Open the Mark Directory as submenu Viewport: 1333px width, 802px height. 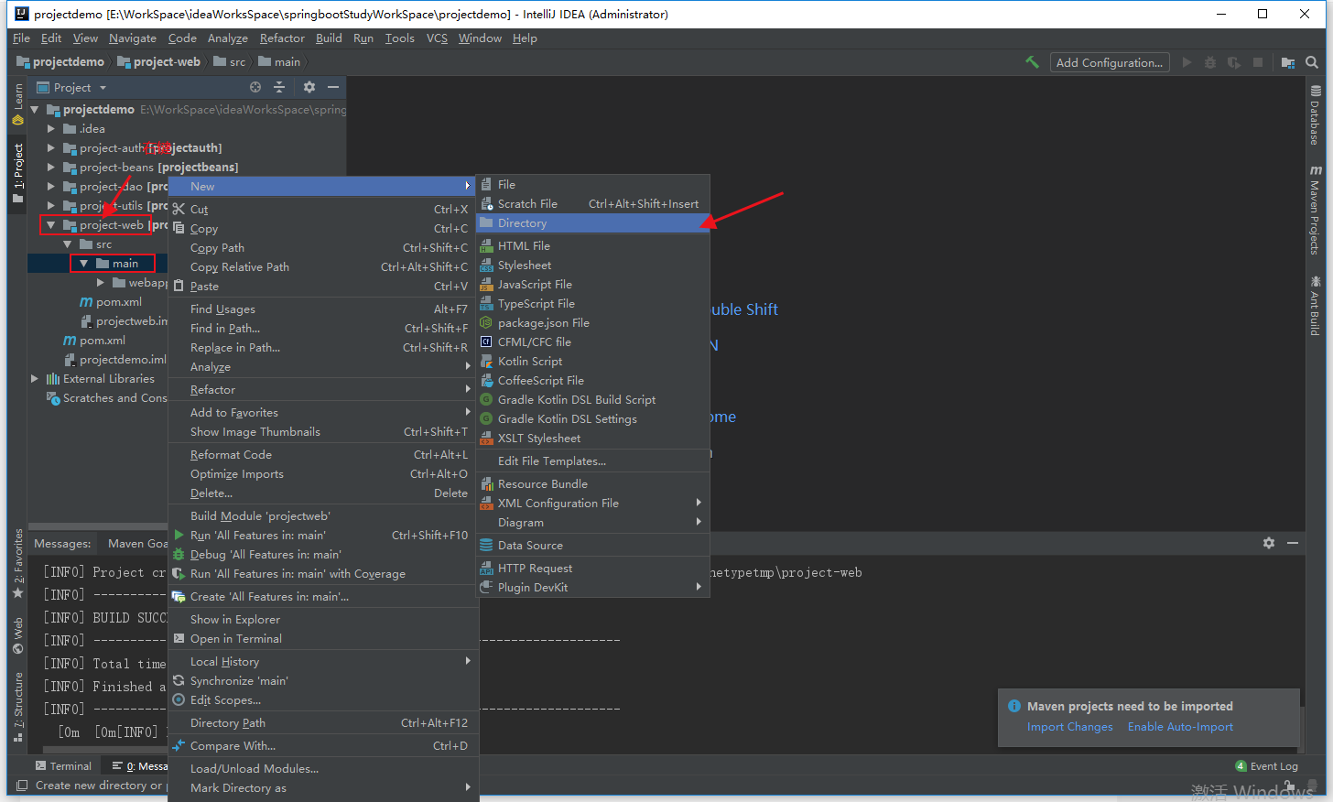(323, 788)
